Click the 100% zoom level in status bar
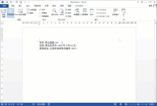157x106 pixels. 152,104
